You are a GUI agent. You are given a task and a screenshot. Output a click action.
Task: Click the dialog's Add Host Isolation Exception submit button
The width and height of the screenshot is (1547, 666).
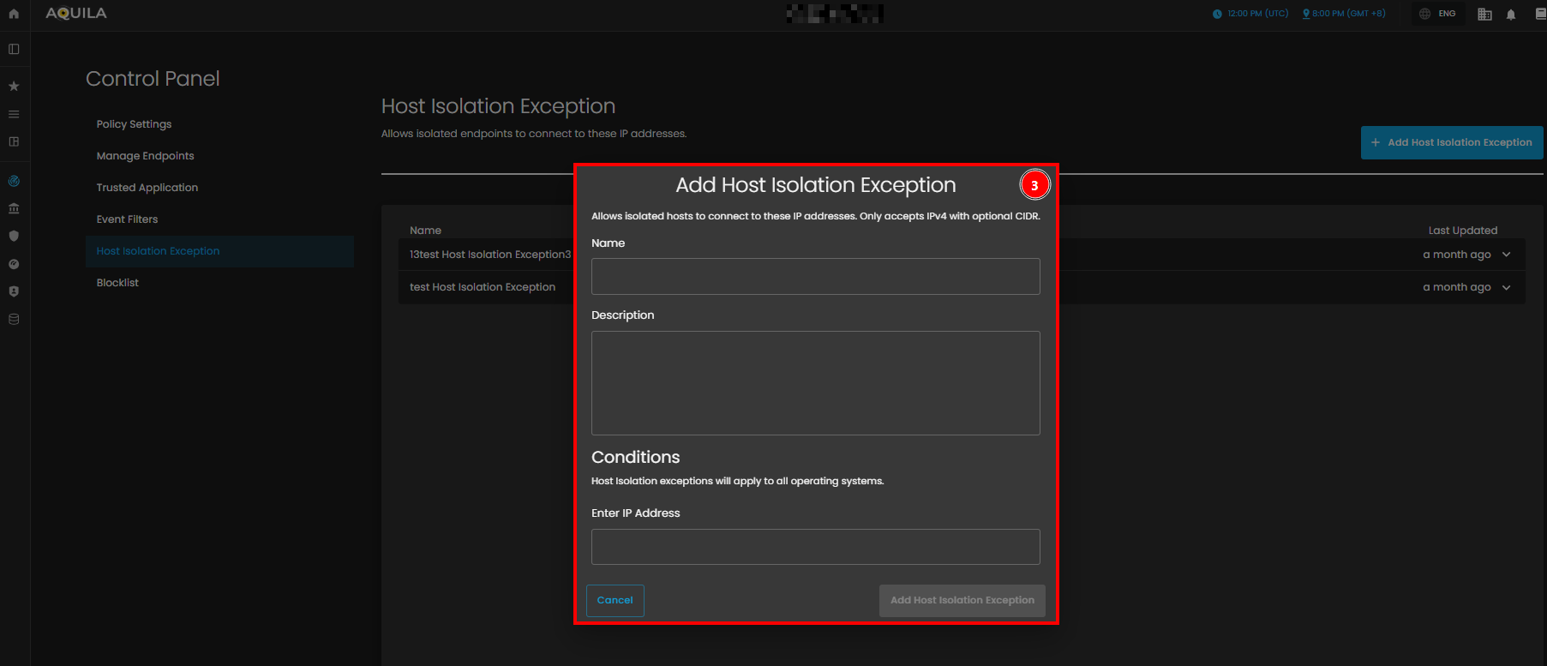pos(962,600)
